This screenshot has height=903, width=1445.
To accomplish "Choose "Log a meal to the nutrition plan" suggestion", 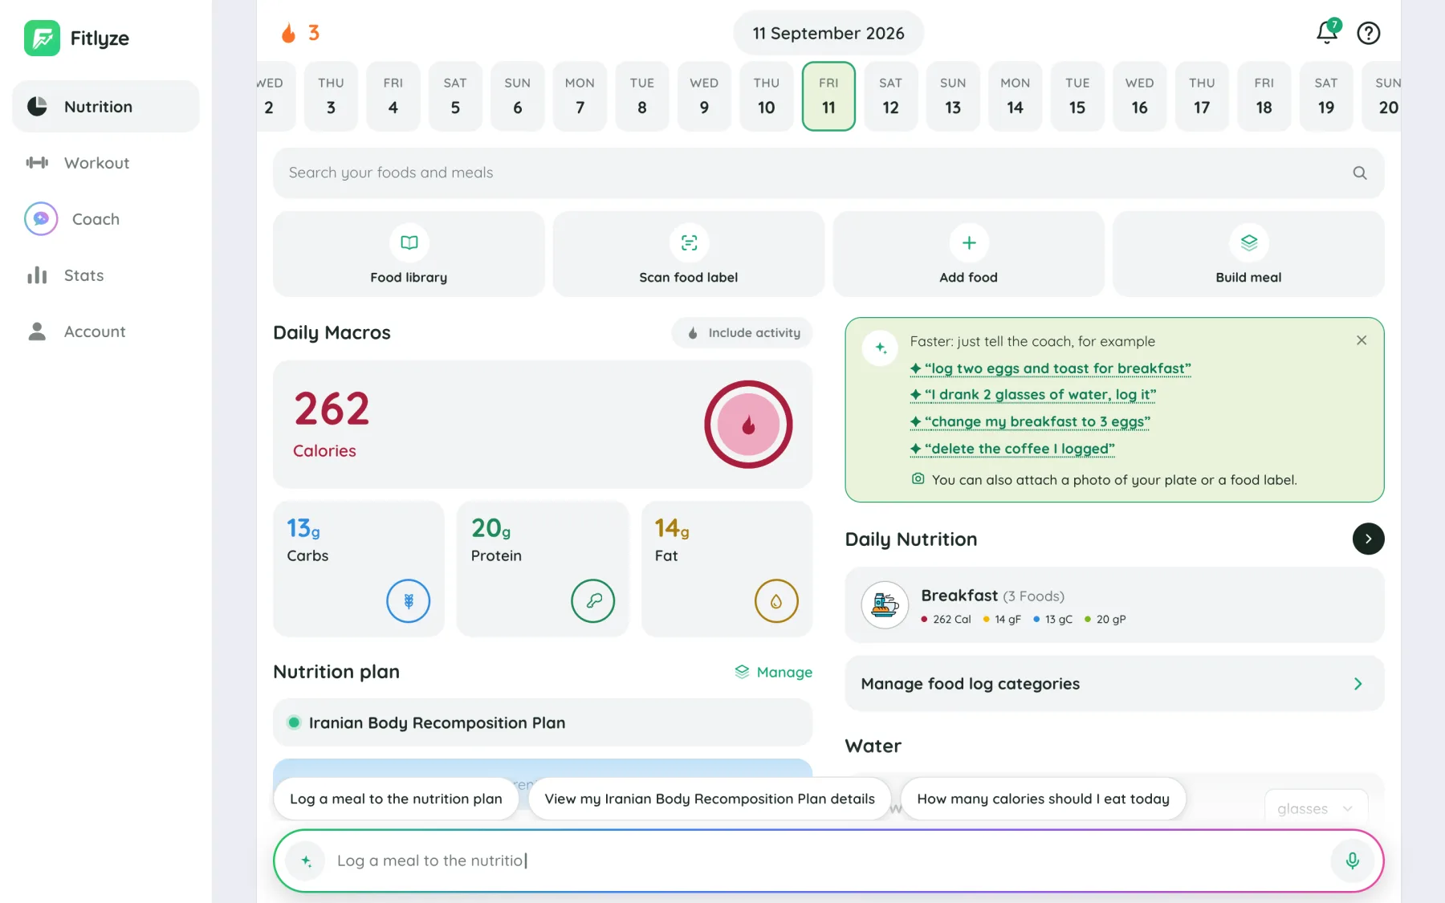I will (396, 799).
